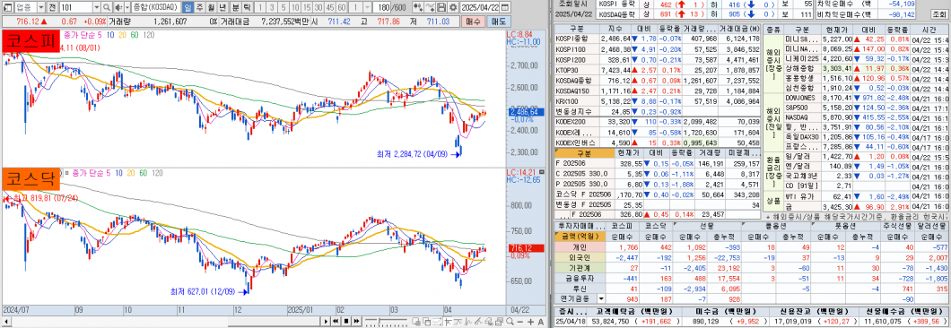Open the custom interval dropdown next to the 1 field
This screenshot has height=328, width=951.
click(x=367, y=7)
